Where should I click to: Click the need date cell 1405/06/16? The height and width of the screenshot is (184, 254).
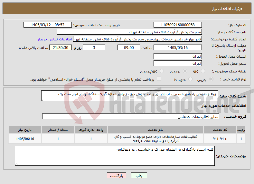point(25,139)
